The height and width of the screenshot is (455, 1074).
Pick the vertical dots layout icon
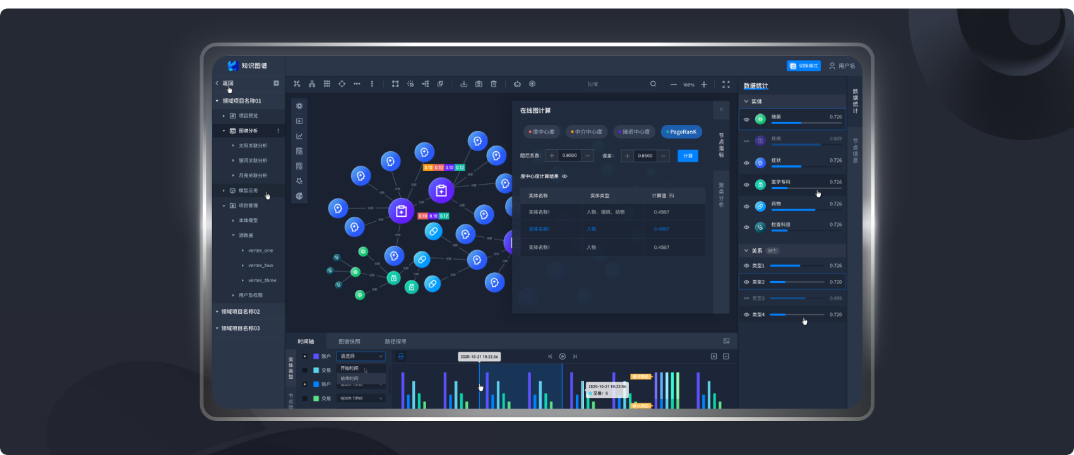372,84
